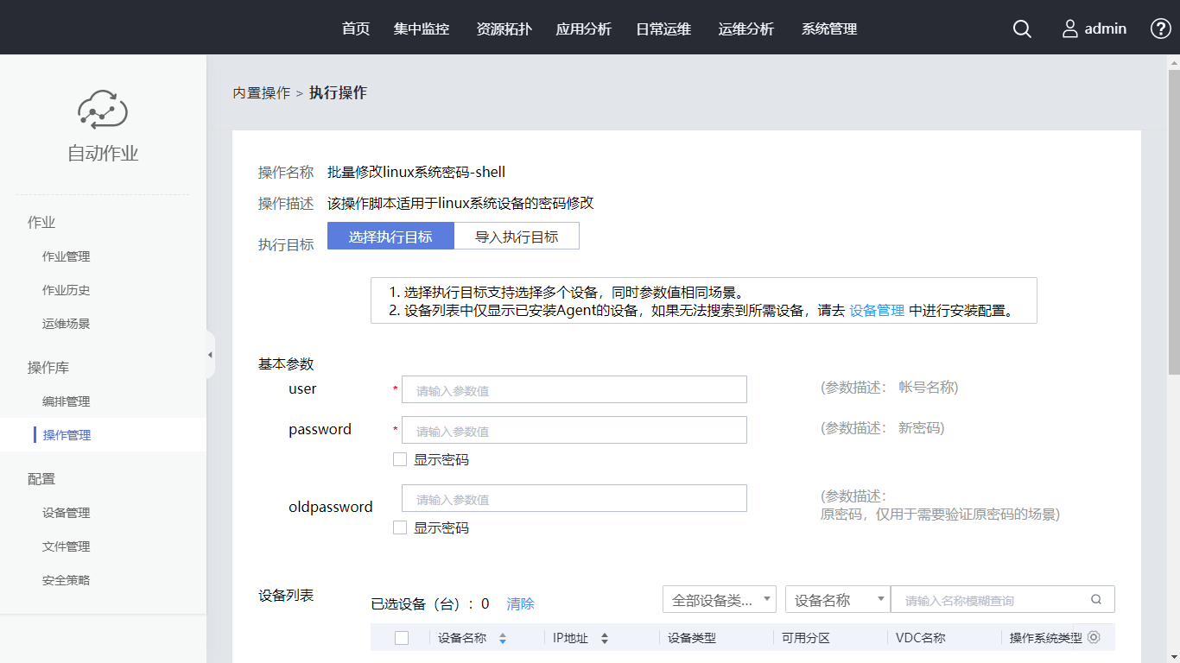This screenshot has height=663, width=1180.
Task: Open the admin user account icon
Action: 1070,28
